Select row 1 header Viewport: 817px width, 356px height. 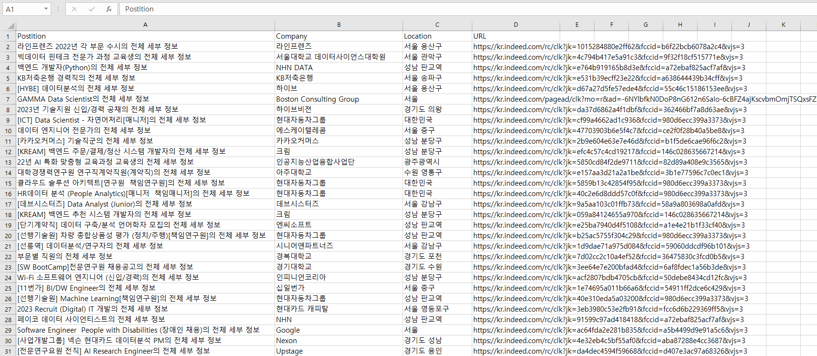click(8, 36)
